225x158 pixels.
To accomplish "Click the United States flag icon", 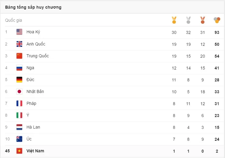I will tap(19, 32).
